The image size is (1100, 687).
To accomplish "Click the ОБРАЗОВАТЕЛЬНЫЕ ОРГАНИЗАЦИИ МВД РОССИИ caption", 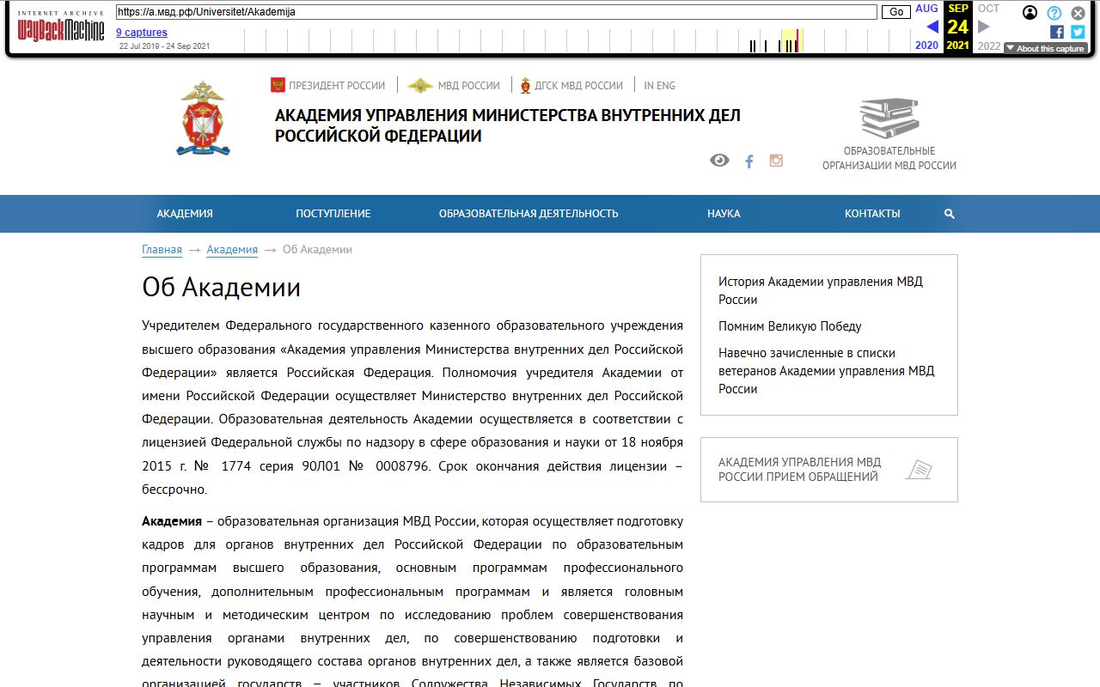I will [889, 158].
